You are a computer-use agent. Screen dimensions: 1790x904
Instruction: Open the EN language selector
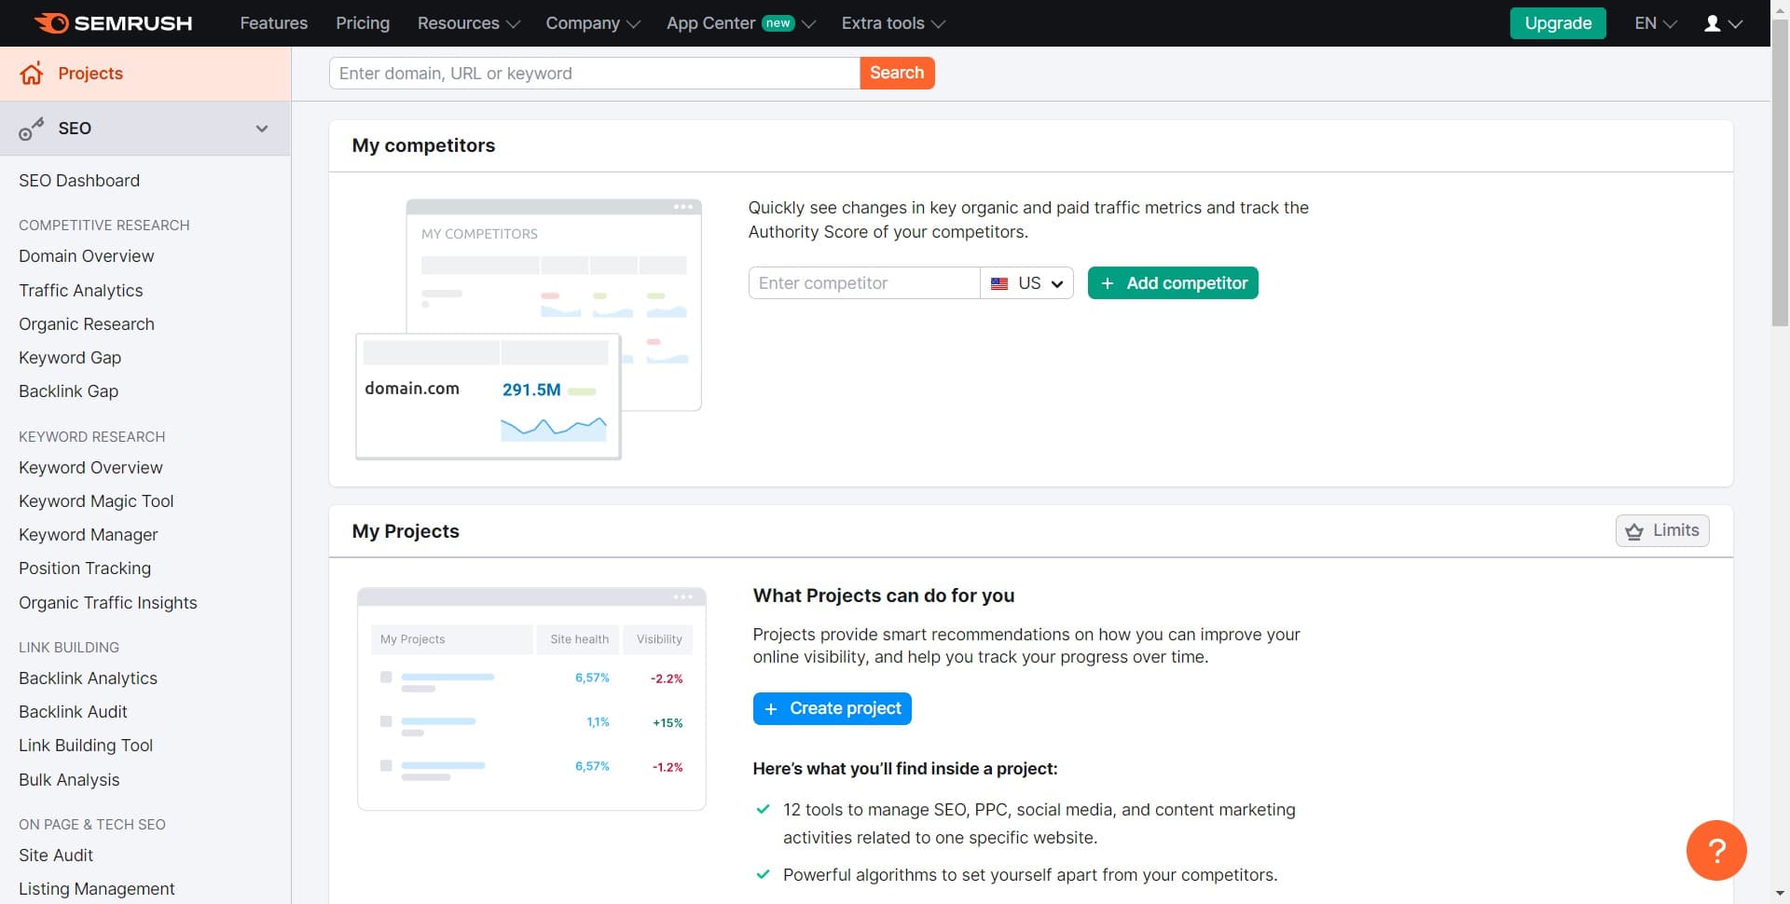1655,23
